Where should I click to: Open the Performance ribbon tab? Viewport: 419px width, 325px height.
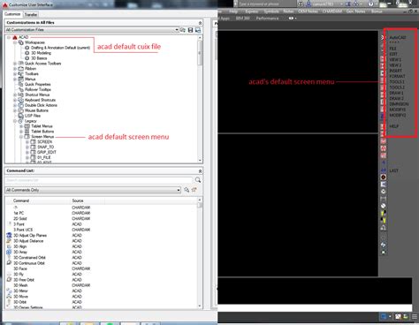267,19
